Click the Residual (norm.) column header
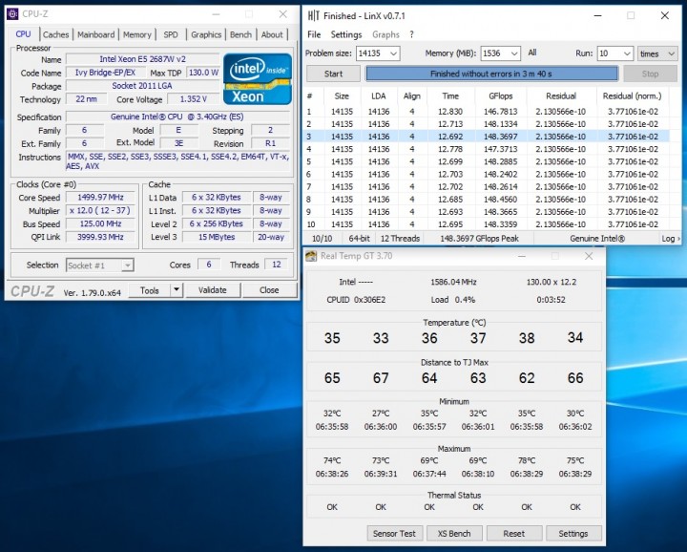This screenshot has width=687, height=552. [633, 96]
